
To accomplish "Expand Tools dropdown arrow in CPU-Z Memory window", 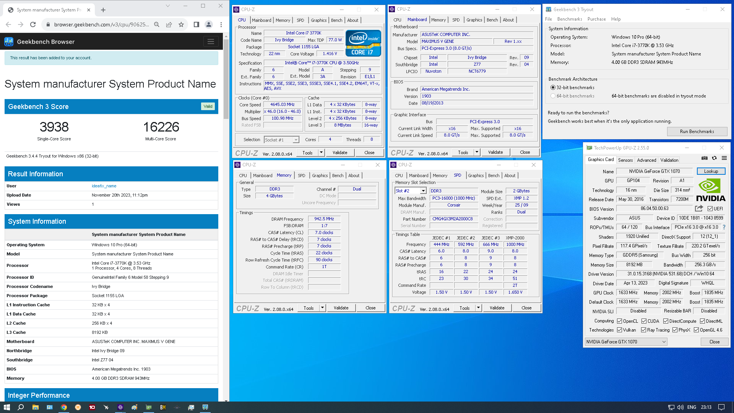I will [x=322, y=308].
